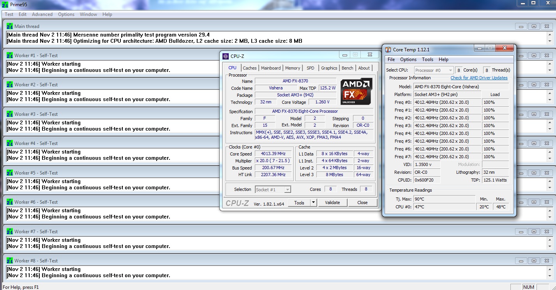Click the Freq #0 4012.46MHz value
556x290 pixels.
click(x=447, y=102)
